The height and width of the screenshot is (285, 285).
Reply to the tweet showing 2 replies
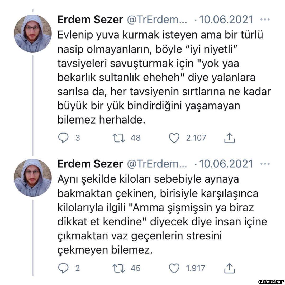pyautogui.click(x=63, y=268)
